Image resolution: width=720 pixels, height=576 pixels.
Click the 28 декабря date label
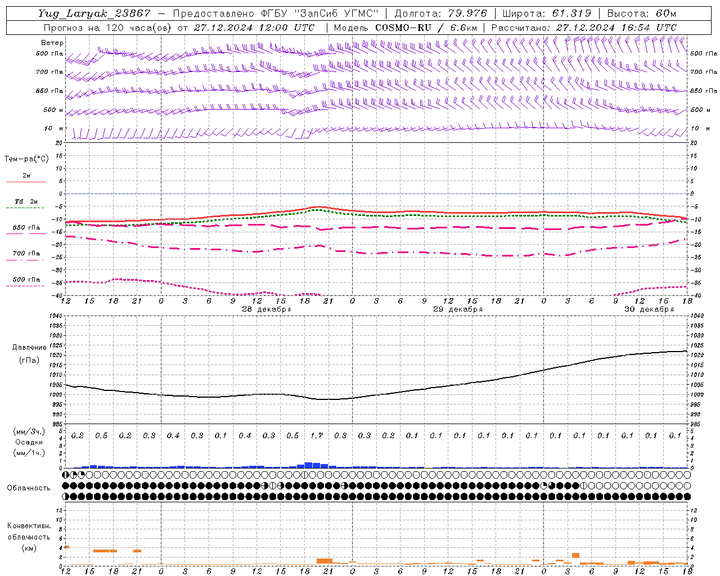[267, 309]
